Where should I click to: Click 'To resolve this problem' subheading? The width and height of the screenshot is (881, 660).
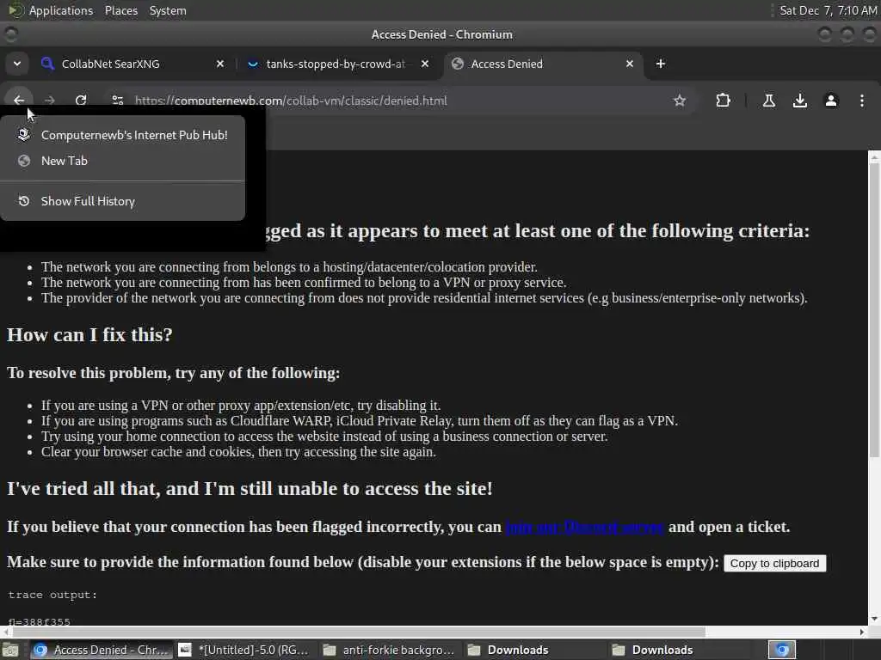pos(173,373)
